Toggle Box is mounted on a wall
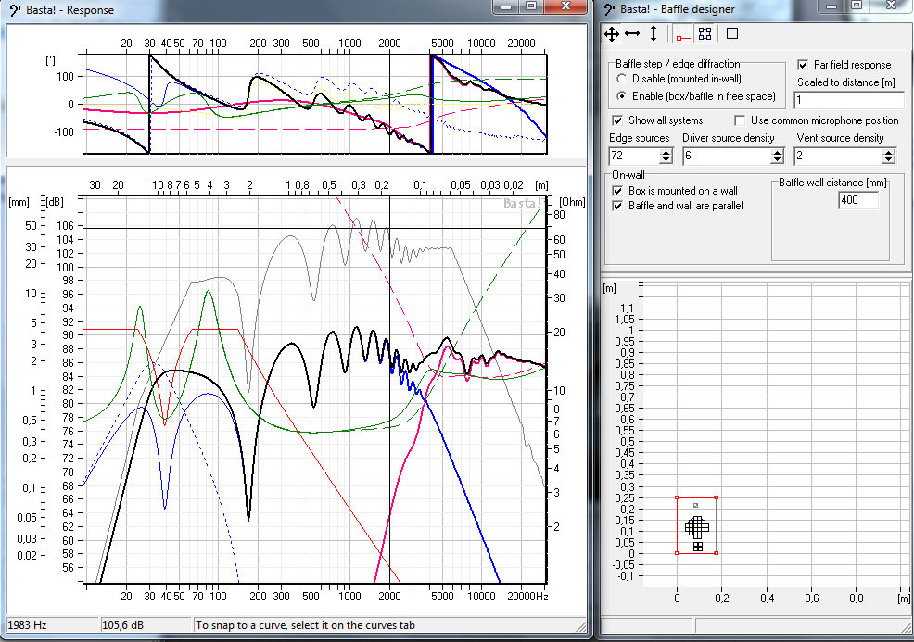 [618, 191]
